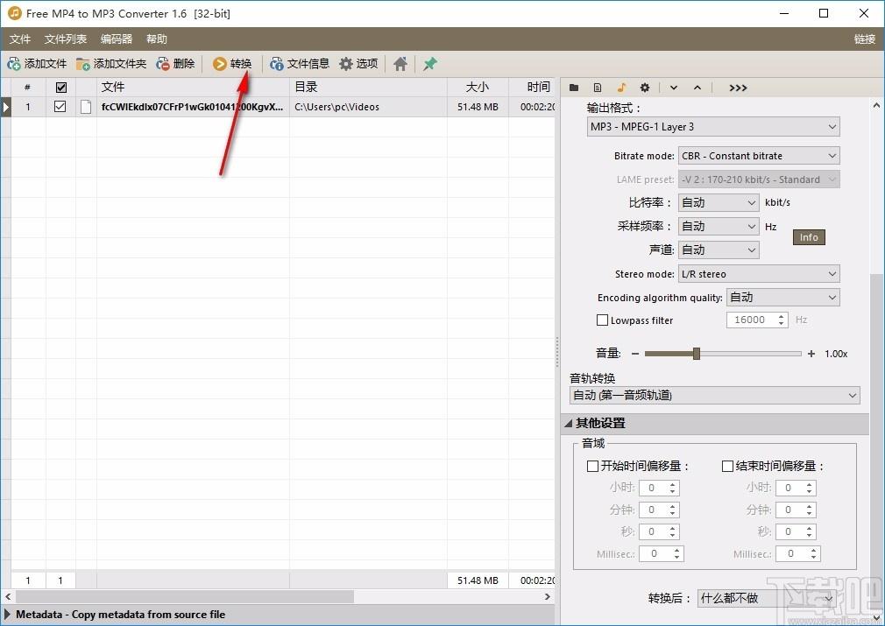This screenshot has width=885, height=626.
Task: Click the green pin icon in toolbar
Action: pos(430,64)
